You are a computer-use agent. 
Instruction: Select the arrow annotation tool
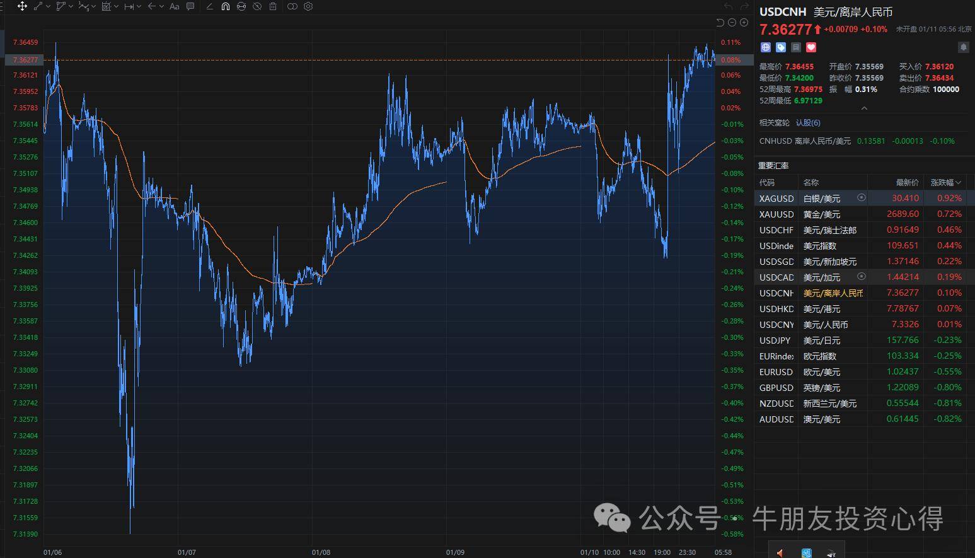pos(152,6)
